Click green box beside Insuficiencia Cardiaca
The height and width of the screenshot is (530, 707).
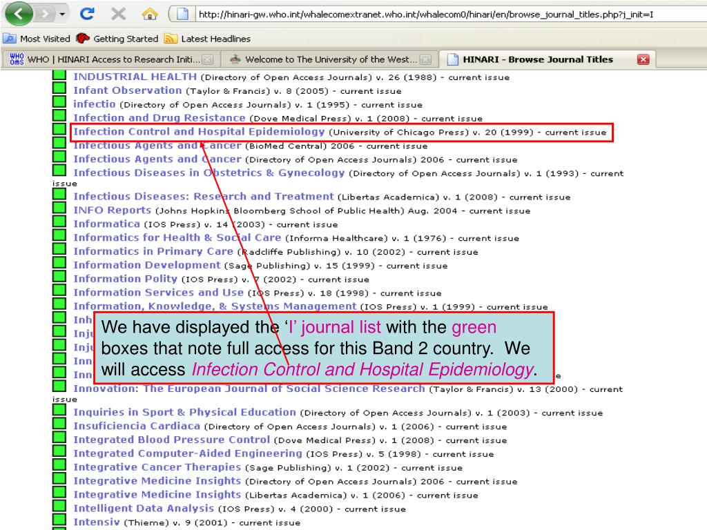59,423
